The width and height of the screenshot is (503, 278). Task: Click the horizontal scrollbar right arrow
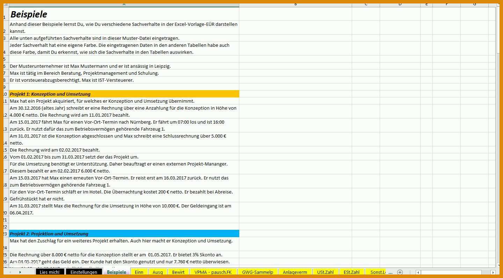tap(493, 272)
